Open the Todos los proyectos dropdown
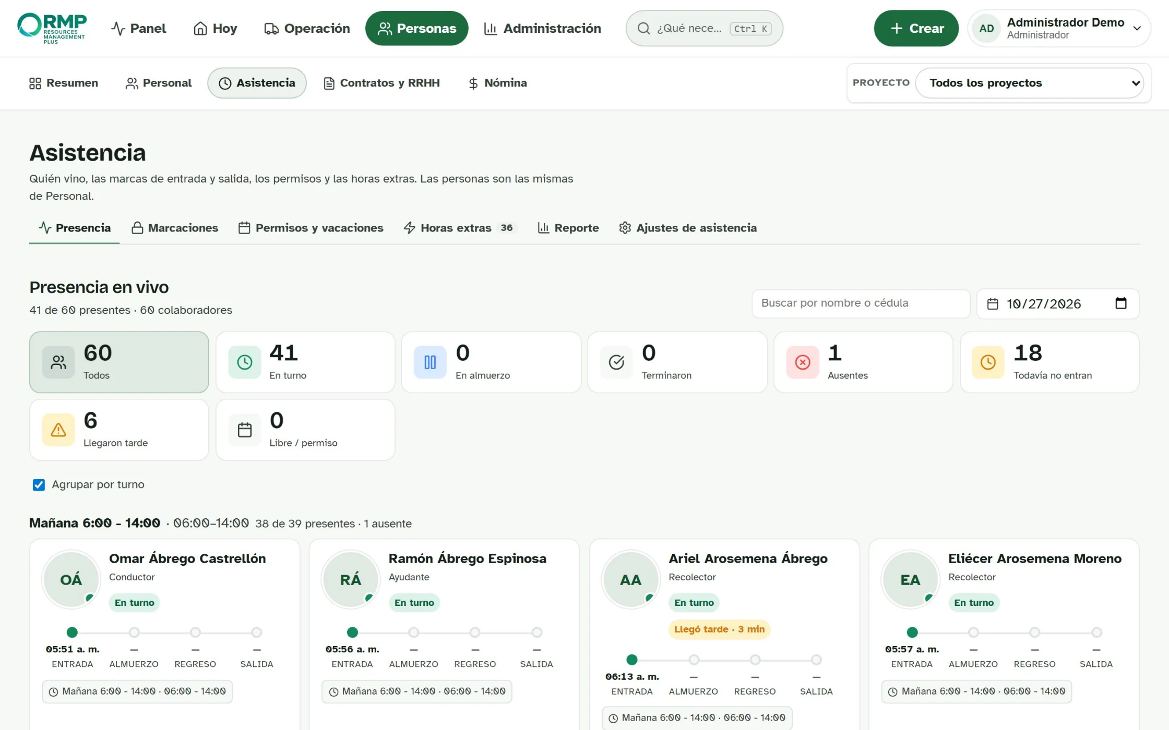The height and width of the screenshot is (730, 1169). click(x=1029, y=83)
